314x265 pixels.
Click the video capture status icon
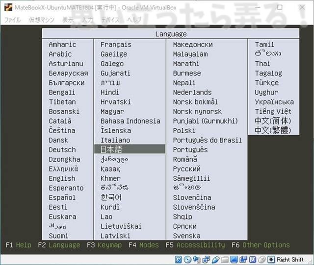(x=243, y=260)
